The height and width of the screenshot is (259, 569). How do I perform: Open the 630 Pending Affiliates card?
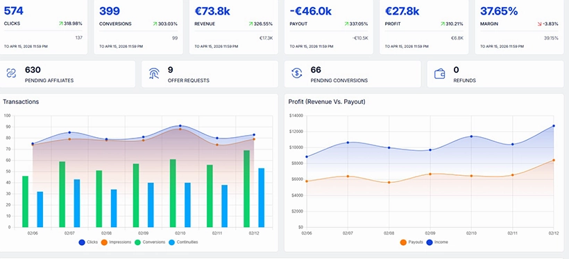[x=67, y=74]
